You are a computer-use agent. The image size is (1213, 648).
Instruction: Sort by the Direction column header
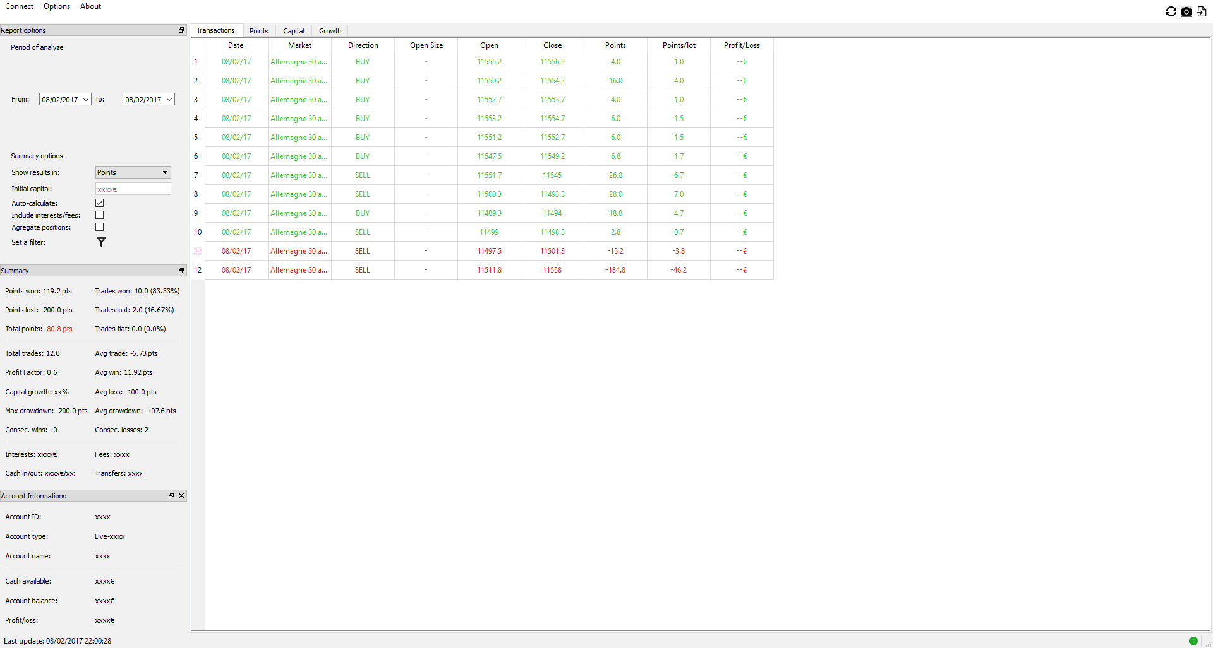click(x=363, y=45)
